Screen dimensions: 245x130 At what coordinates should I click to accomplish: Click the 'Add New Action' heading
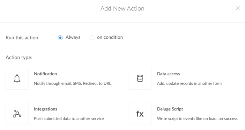pyautogui.click(x=122, y=8)
